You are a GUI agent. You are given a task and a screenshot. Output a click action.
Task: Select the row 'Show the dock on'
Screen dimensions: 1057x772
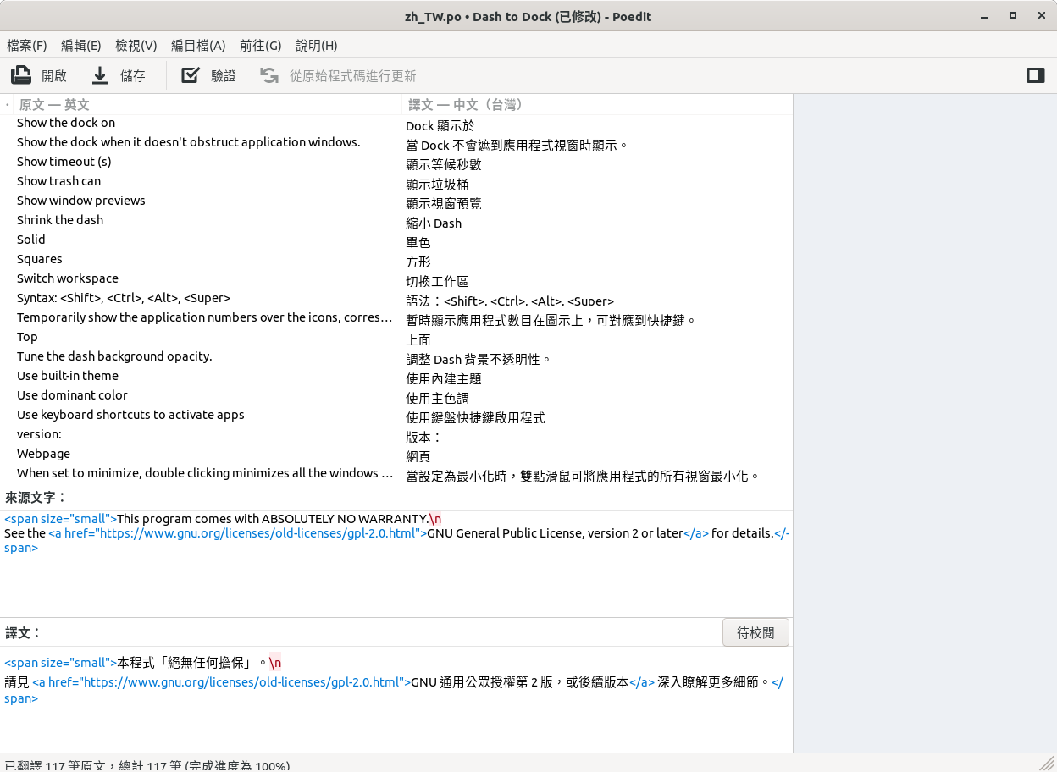click(396, 124)
